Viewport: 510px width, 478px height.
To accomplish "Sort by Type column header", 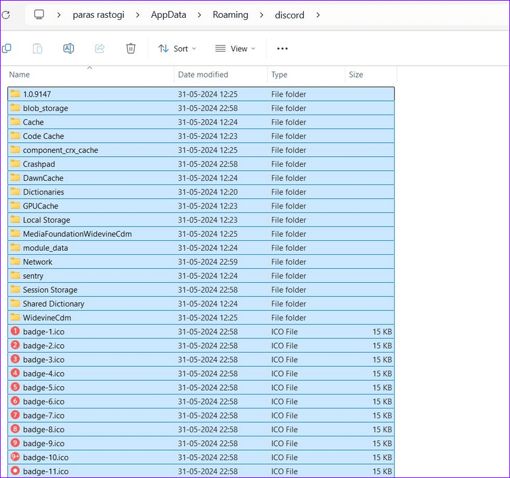I will coord(279,75).
